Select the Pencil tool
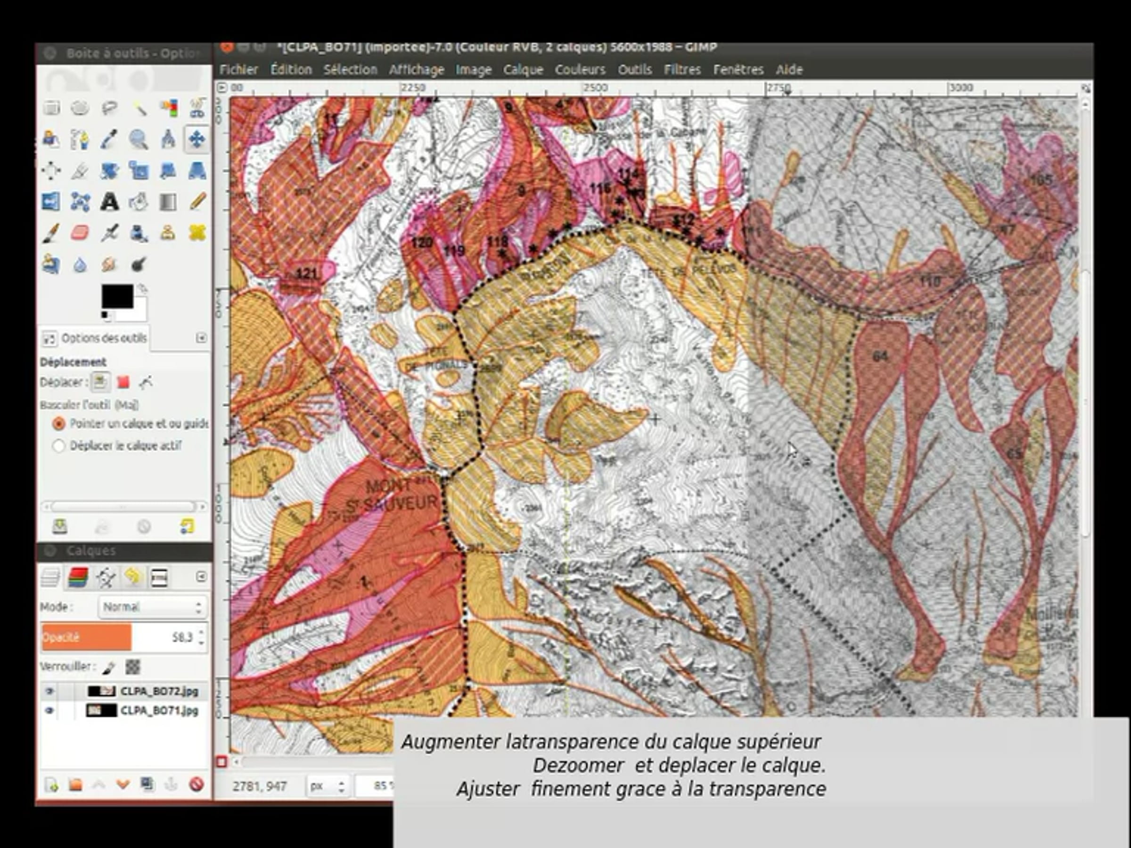Screen dimensions: 1131x848 [197, 201]
